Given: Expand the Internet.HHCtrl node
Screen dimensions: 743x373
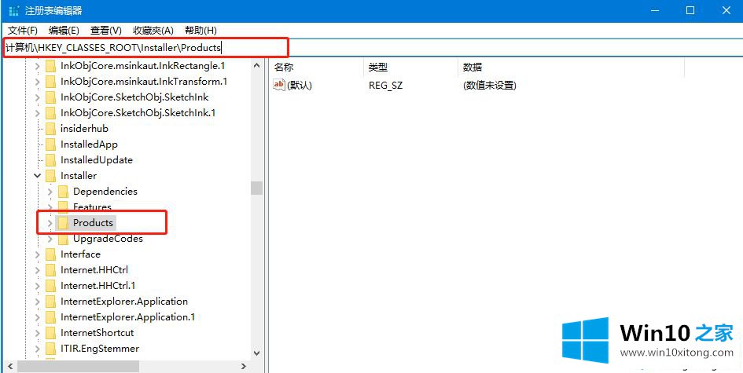Looking at the screenshot, I should pyautogui.click(x=37, y=270).
